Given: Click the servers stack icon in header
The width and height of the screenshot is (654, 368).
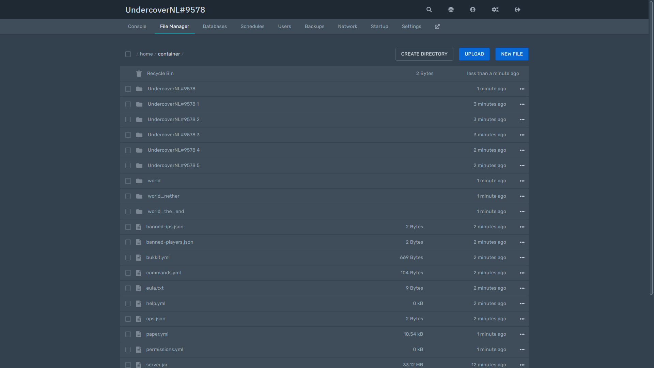Looking at the screenshot, I should pos(451,10).
